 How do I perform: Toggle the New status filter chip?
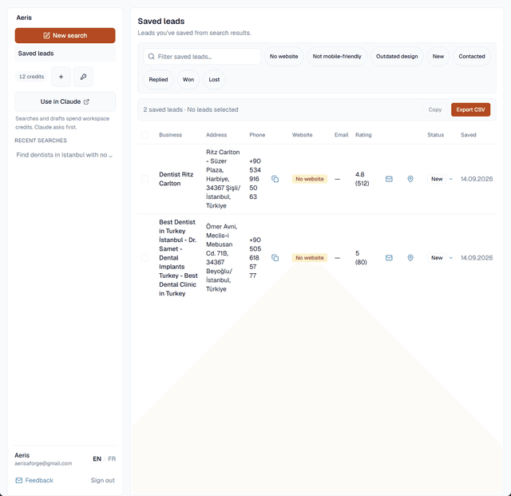click(x=438, y=57)
